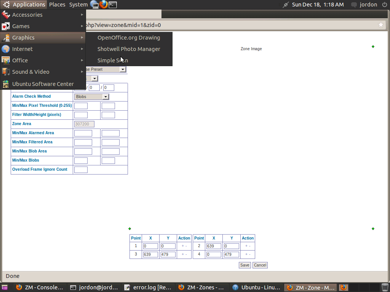The width and height of the screenshot is (390, 292).
Task: Click the Point 1 X coordinate field
Action: click(x=150, y=246)
